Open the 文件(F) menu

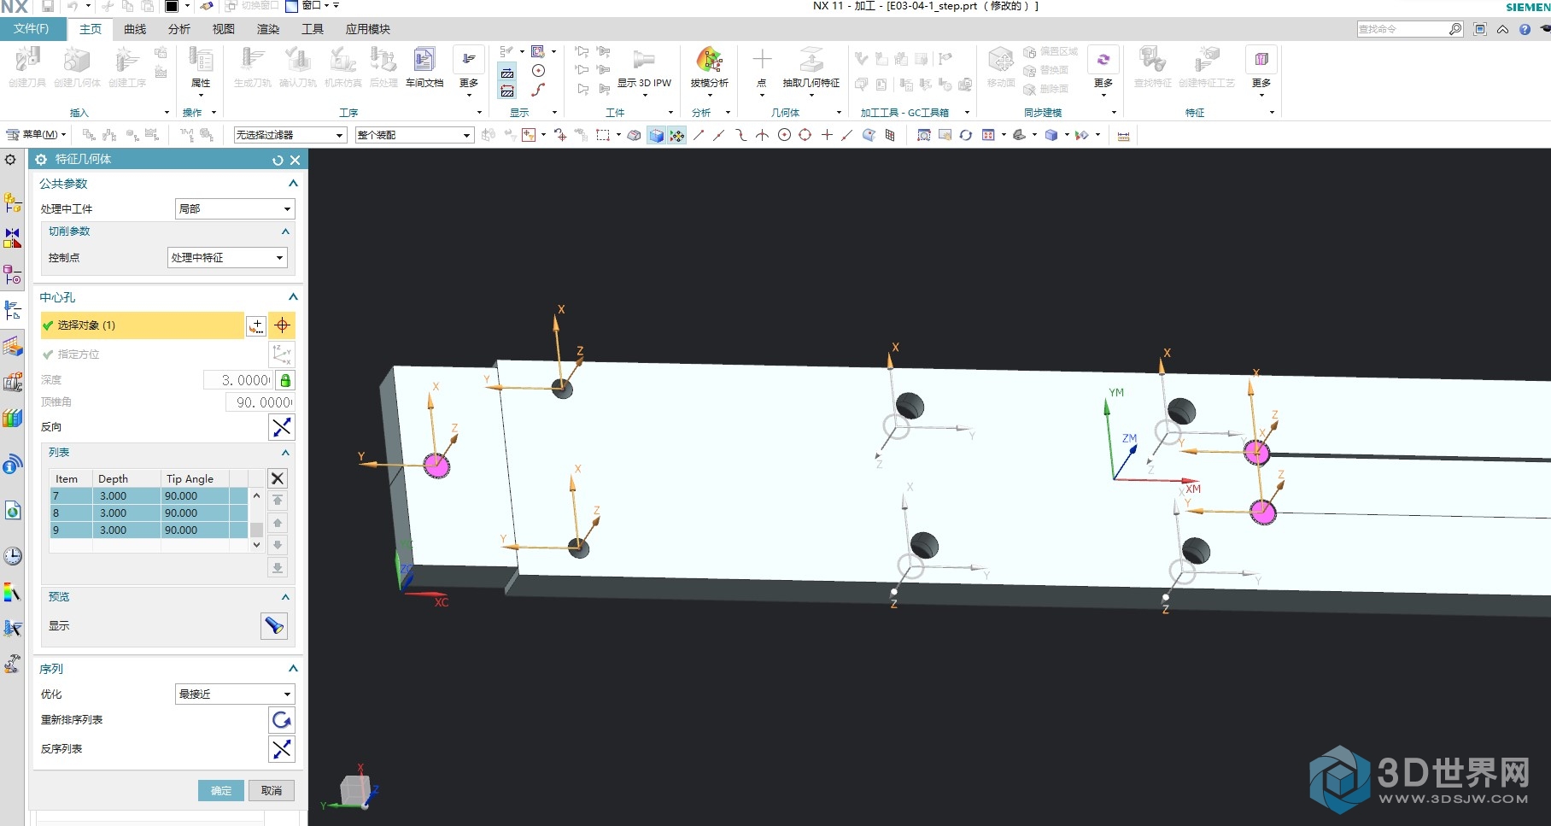click(x=32, y=29)
